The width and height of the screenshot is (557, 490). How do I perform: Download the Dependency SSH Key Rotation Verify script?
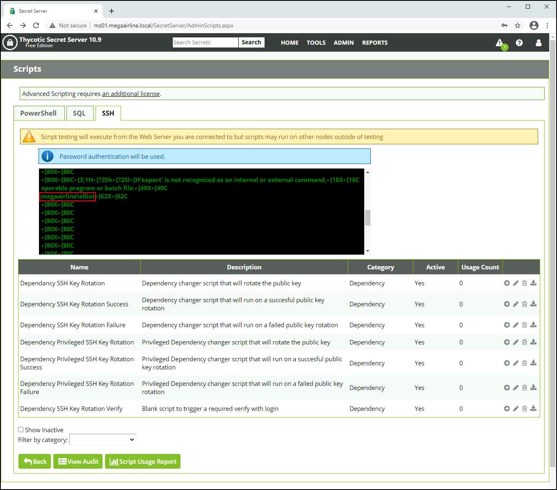point(534,408)
